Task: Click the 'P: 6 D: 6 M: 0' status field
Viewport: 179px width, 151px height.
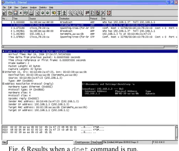Action: click(x=165, y=142)
